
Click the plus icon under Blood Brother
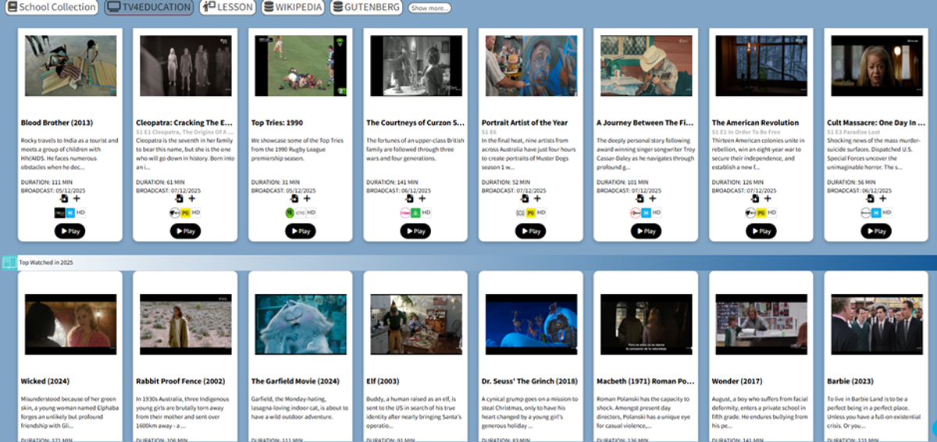point(77,199)
